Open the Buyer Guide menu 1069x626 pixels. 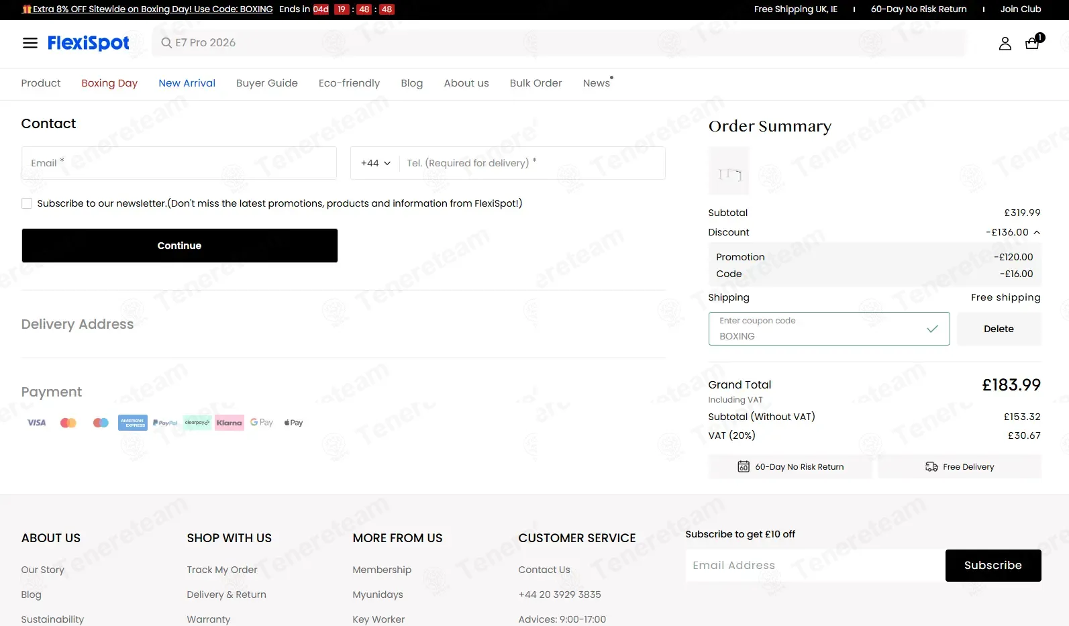267,83
